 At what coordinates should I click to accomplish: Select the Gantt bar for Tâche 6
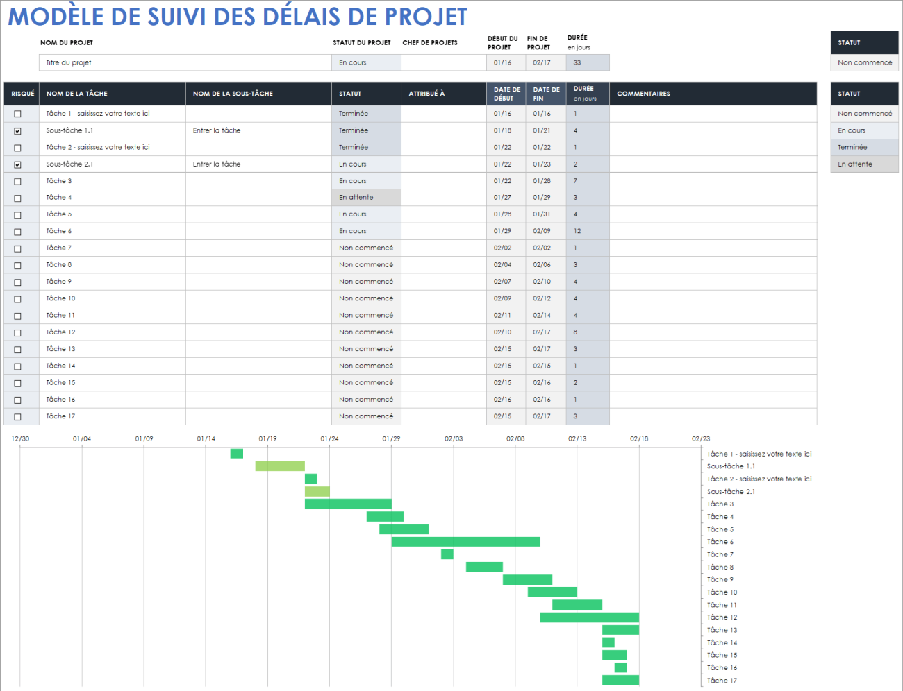465,541
